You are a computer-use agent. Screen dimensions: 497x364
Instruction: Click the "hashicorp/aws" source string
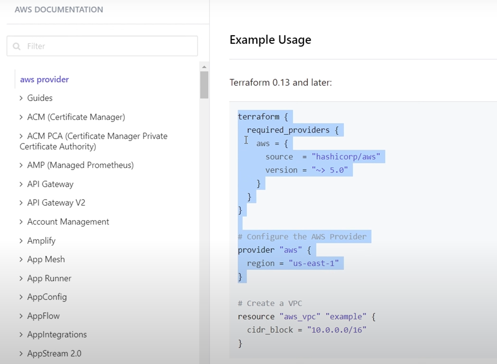pos(346,157)
